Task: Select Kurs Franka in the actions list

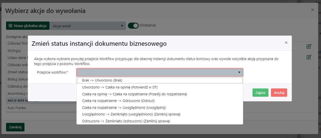Action: 17,108
